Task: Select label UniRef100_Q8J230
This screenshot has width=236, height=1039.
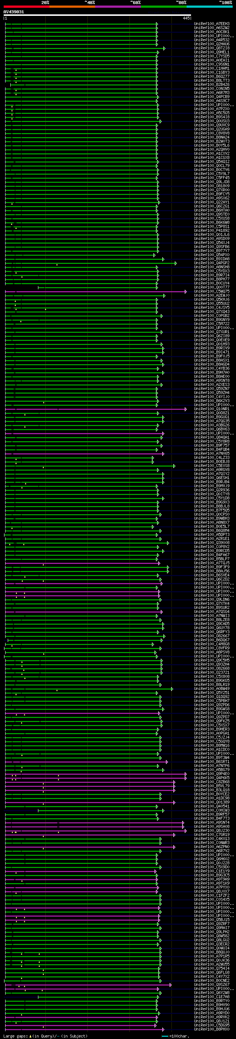Action: (x=212, y=830)
